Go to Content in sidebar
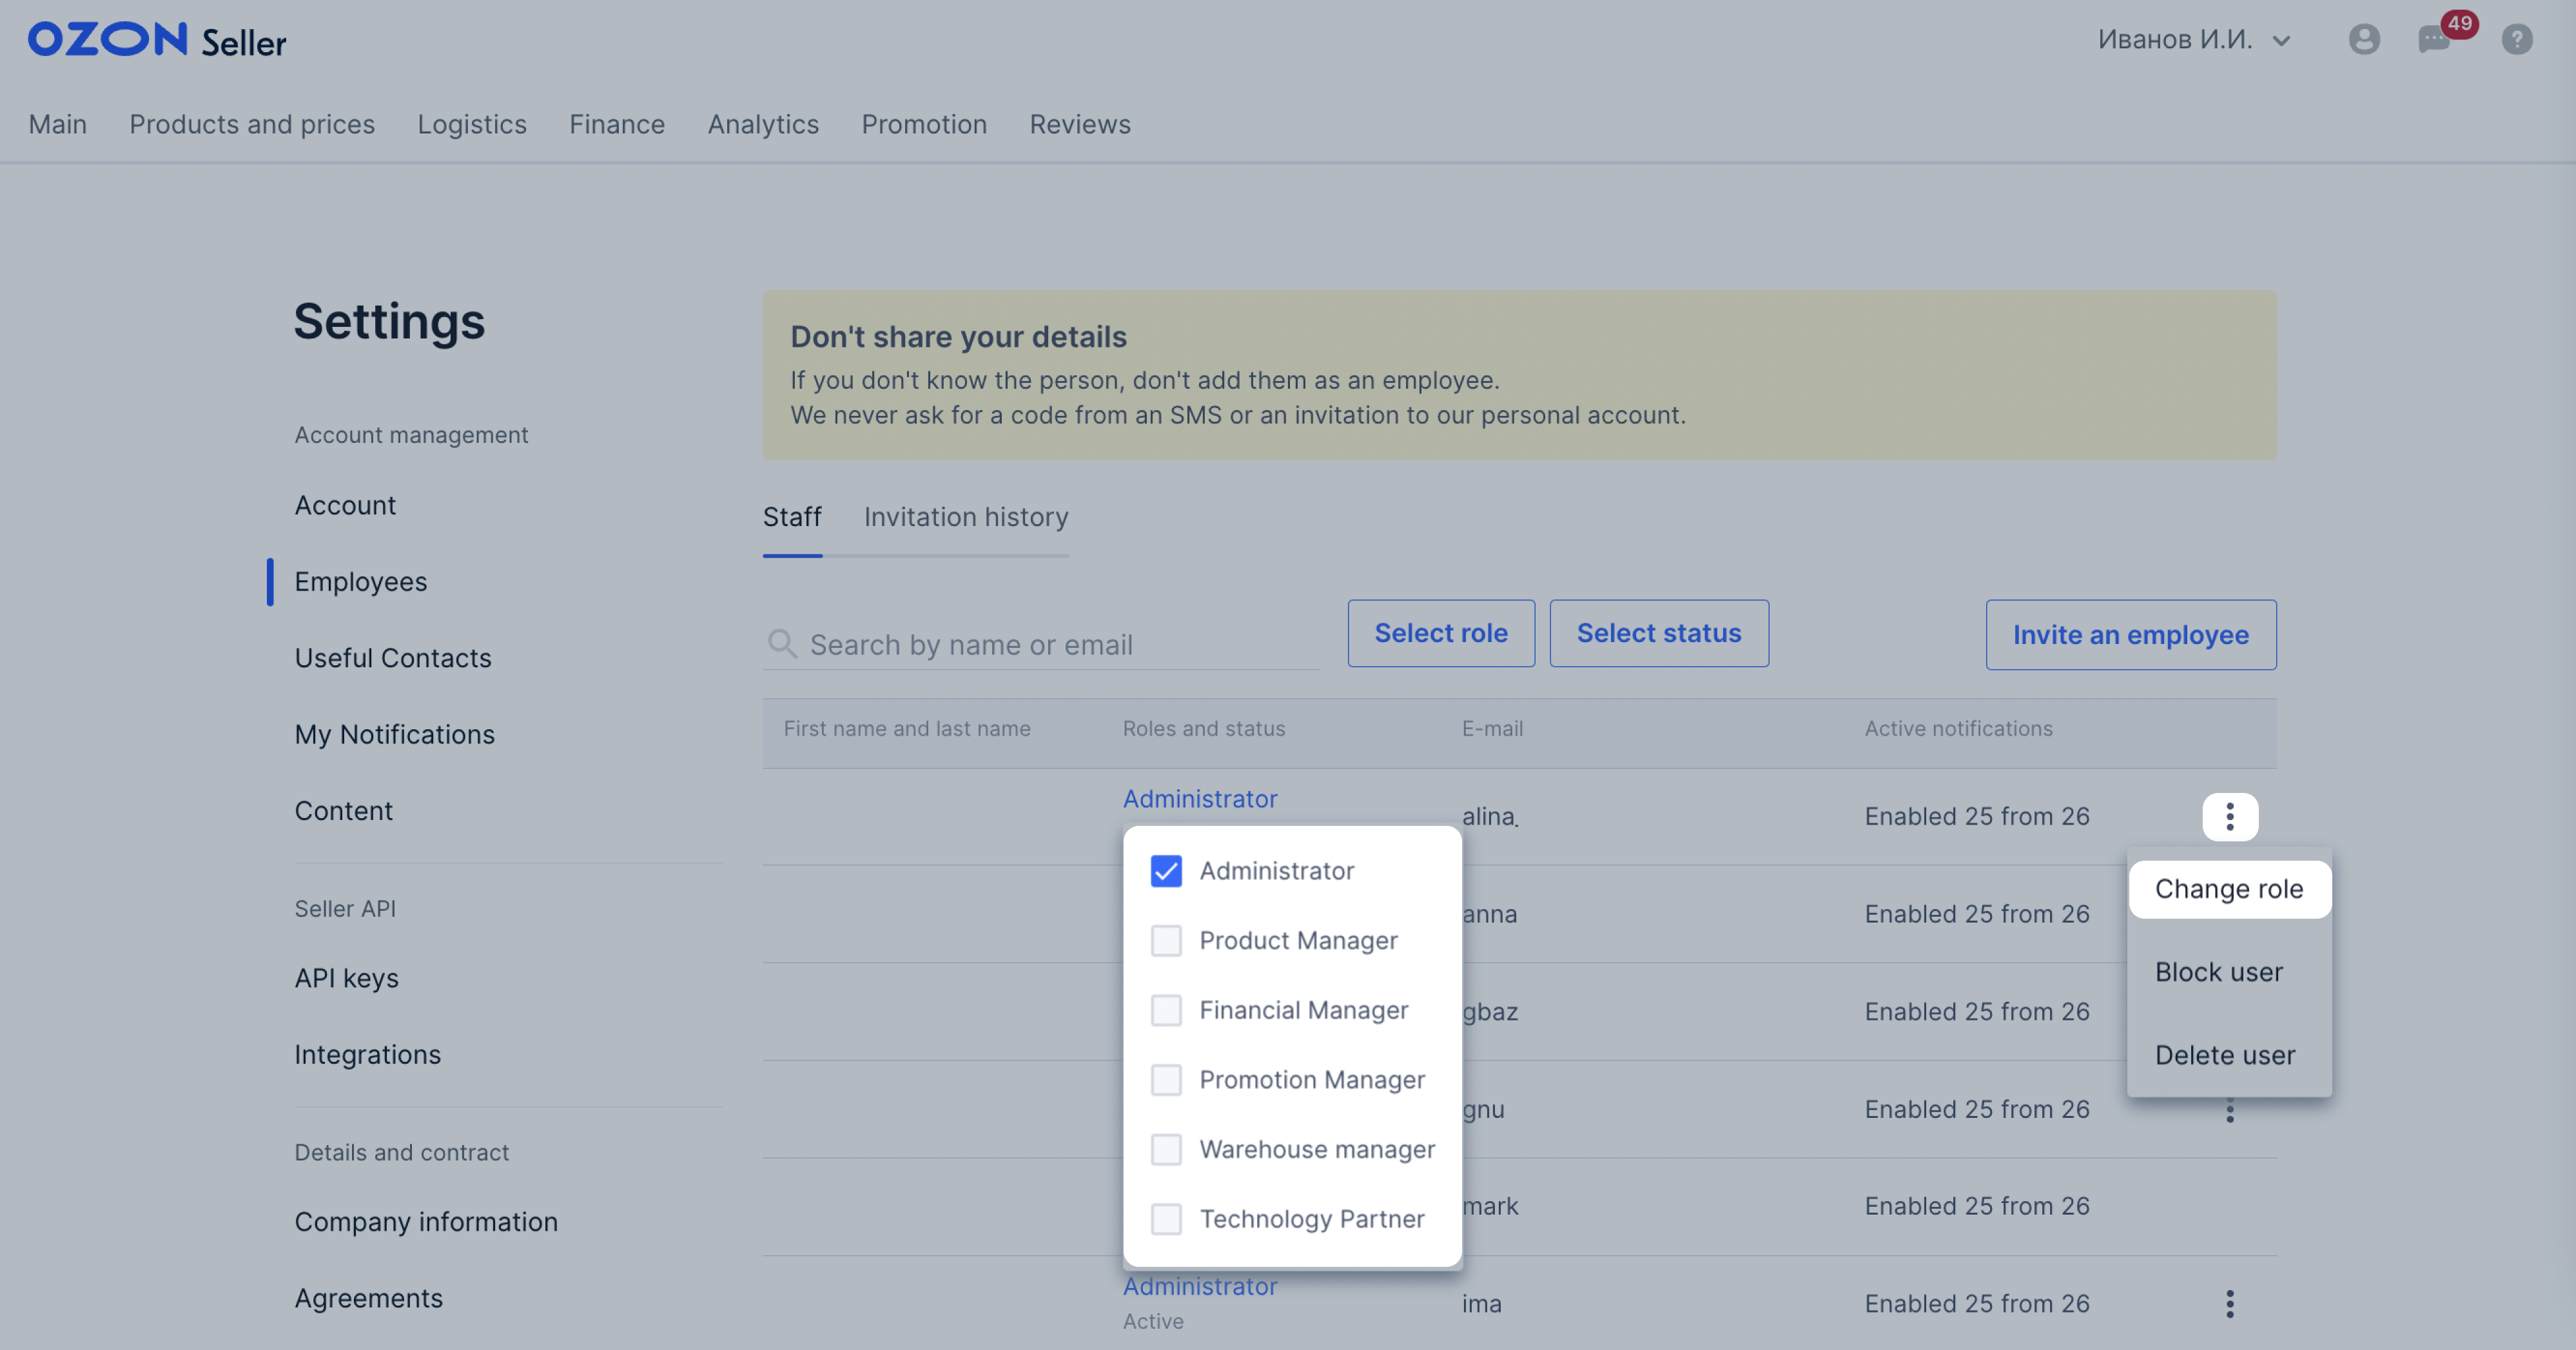This screenshot has width=2576, height=1350. pos(343,811)
